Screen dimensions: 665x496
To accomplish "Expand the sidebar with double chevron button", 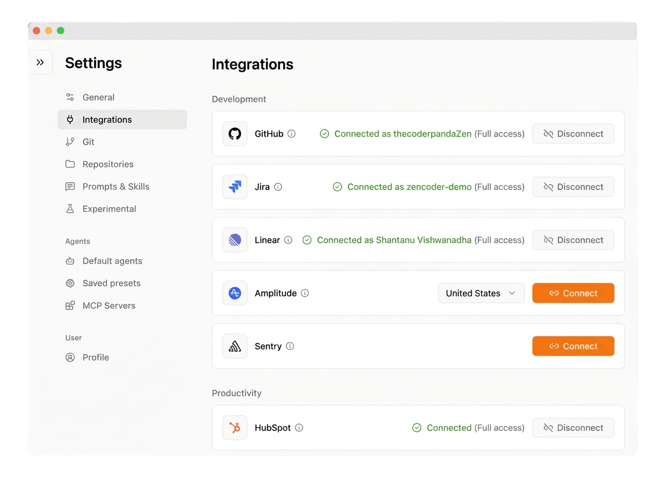I will 40,63.
